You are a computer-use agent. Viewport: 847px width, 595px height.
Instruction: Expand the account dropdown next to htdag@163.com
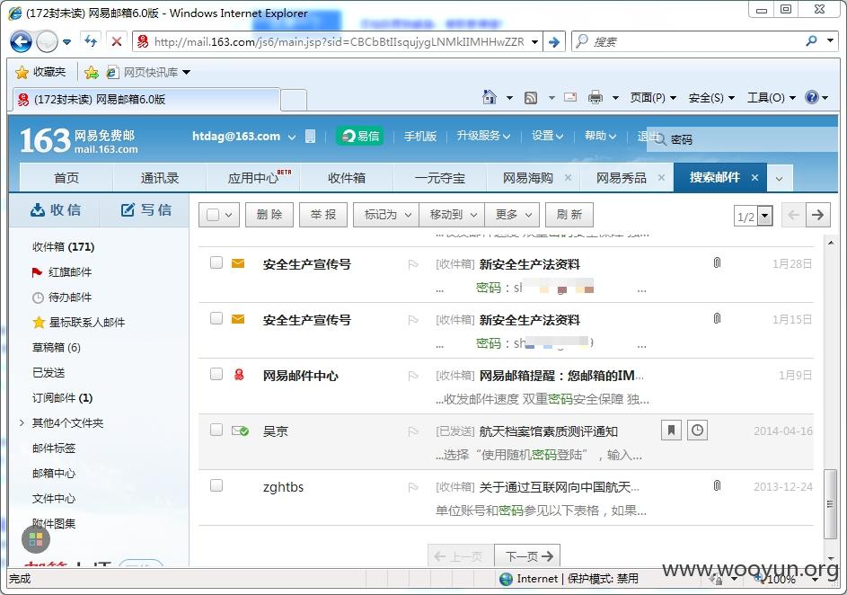[x=292, y=138]
